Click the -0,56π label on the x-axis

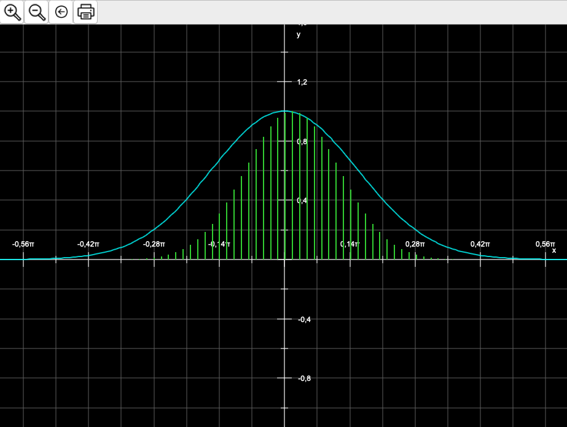coord(23,244)
